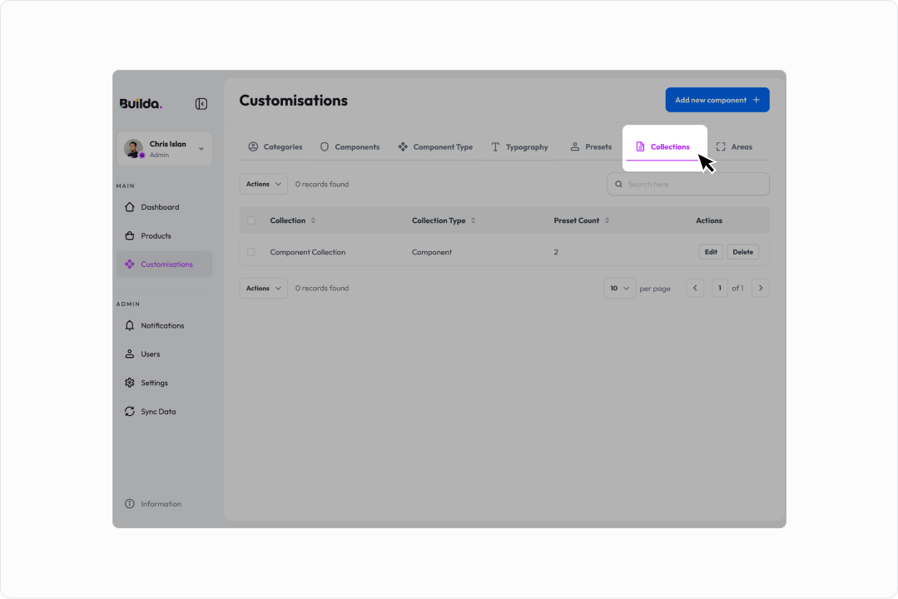Viewport: 898px width, 599px height.
Task: Click the Information circle icon
Action: coord(130,504)
